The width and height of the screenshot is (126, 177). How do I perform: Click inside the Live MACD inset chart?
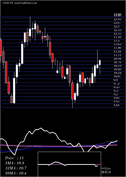pyautogui.click(x=69, y=164)
